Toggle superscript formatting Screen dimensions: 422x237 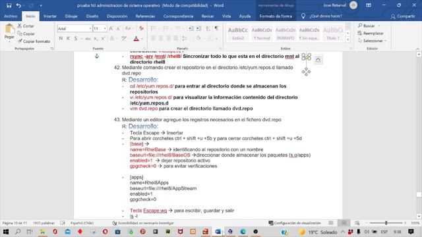pyautogui.click(x=103, y=38)
